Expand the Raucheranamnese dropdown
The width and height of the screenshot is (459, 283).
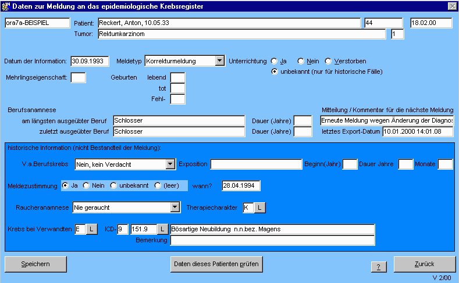[175, 207]
